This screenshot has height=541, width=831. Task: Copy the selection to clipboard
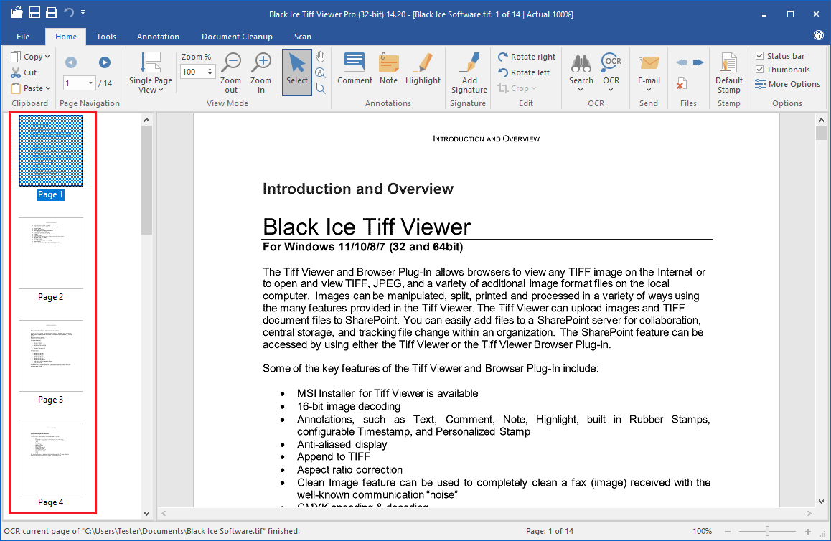click(x=27, y=56)
